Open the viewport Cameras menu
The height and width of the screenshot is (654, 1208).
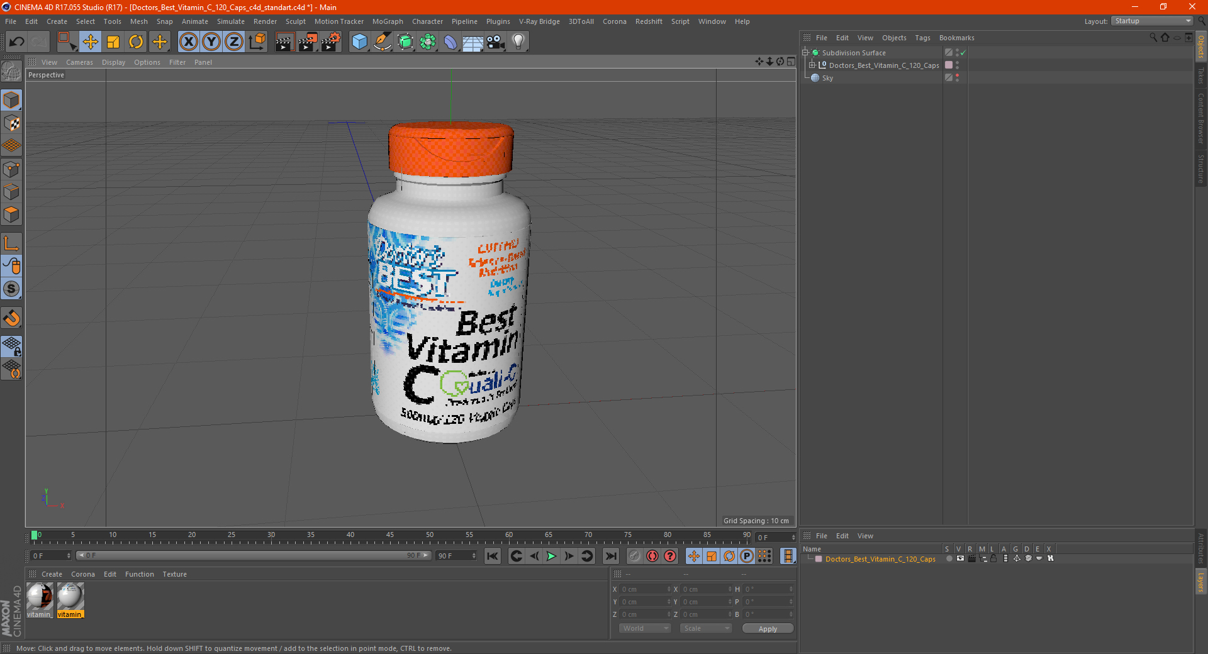[79, 62]
